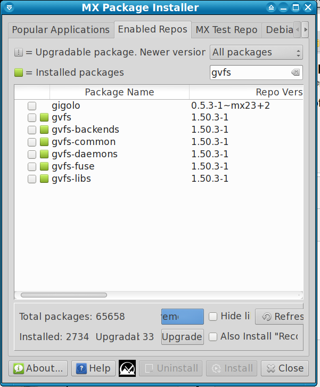Toggle the gvfs-fuse checkbox

coord(32,167)
